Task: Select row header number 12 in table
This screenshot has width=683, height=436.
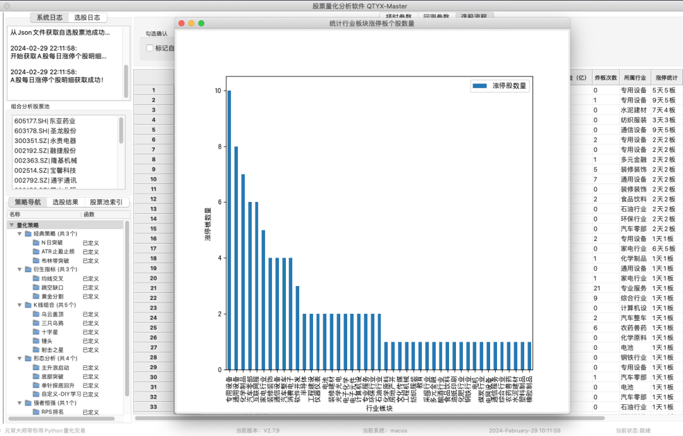Action: (x=153, y=199)
